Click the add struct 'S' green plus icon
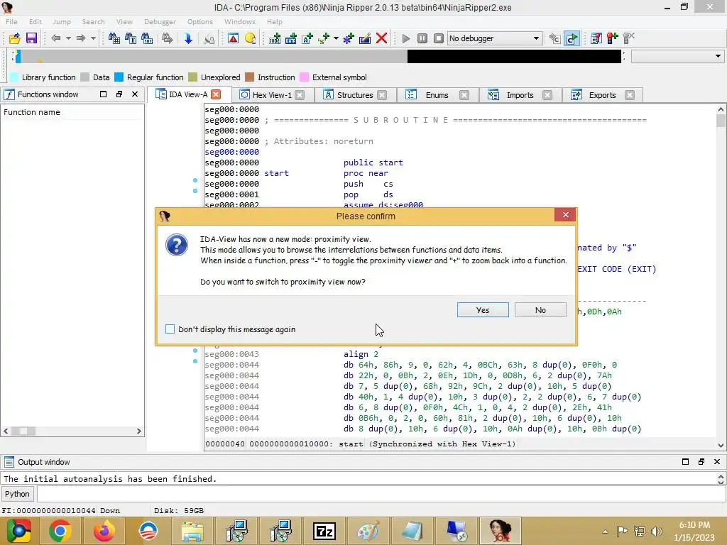The image size is (727, 545). pos(324,38)
